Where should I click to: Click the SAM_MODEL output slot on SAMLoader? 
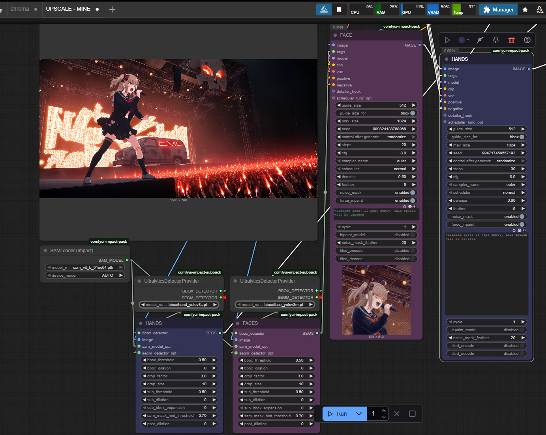coord(127,260)
